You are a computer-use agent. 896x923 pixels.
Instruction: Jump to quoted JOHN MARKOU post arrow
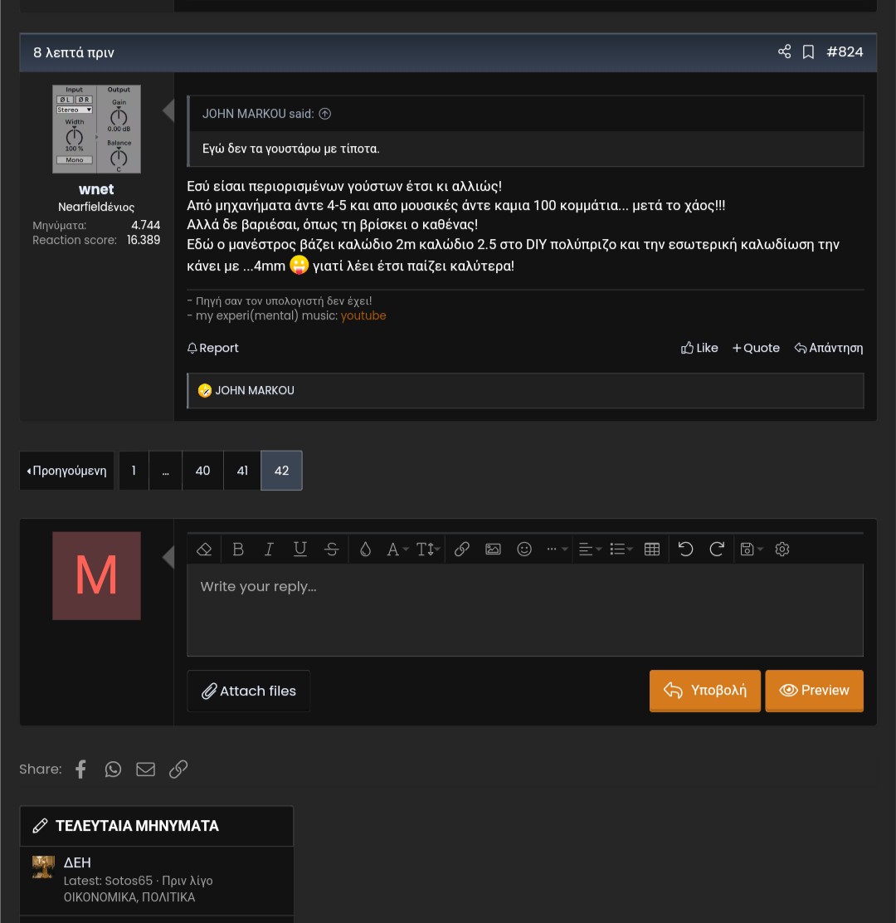tap(324, 114)
